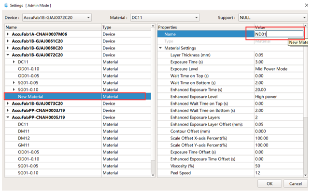Expand the AccuFab1B-GJAJ0061C20 device node

click(8, 41)
